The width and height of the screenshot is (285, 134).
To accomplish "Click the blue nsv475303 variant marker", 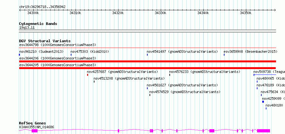I will coord(71,55).
